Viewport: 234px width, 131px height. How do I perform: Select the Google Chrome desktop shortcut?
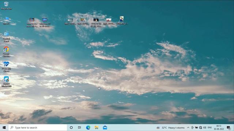click(6, 52)
